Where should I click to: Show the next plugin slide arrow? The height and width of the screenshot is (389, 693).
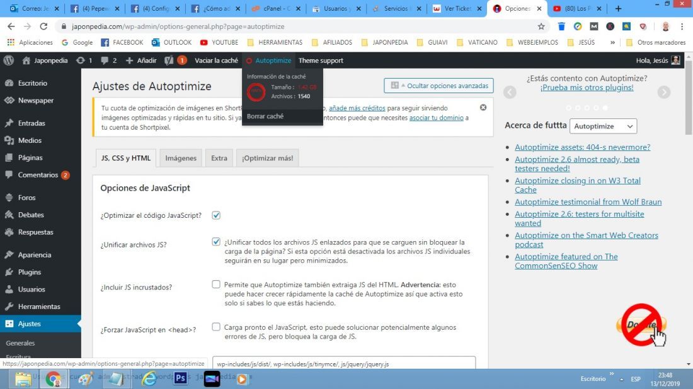[663, 92]
